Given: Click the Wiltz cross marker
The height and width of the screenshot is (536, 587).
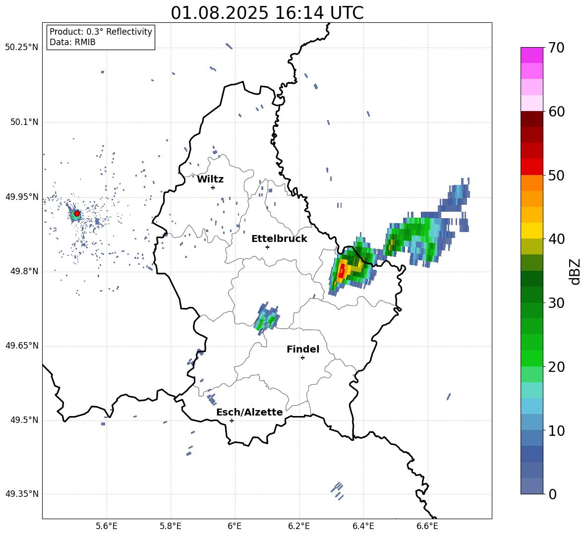Looking at the screenshot, I should coord(213,187).
